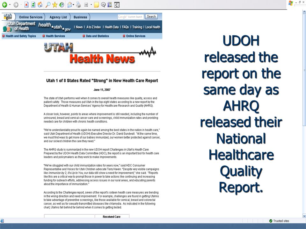Click Edit with Word icon
The width and height of the screenshot is (306, 229).
pos(86,5)
